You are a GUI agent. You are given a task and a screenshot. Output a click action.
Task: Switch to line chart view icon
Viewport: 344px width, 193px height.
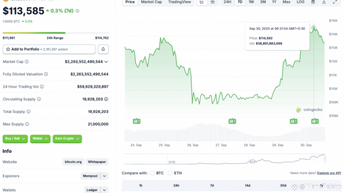click(x=202, y=2)
